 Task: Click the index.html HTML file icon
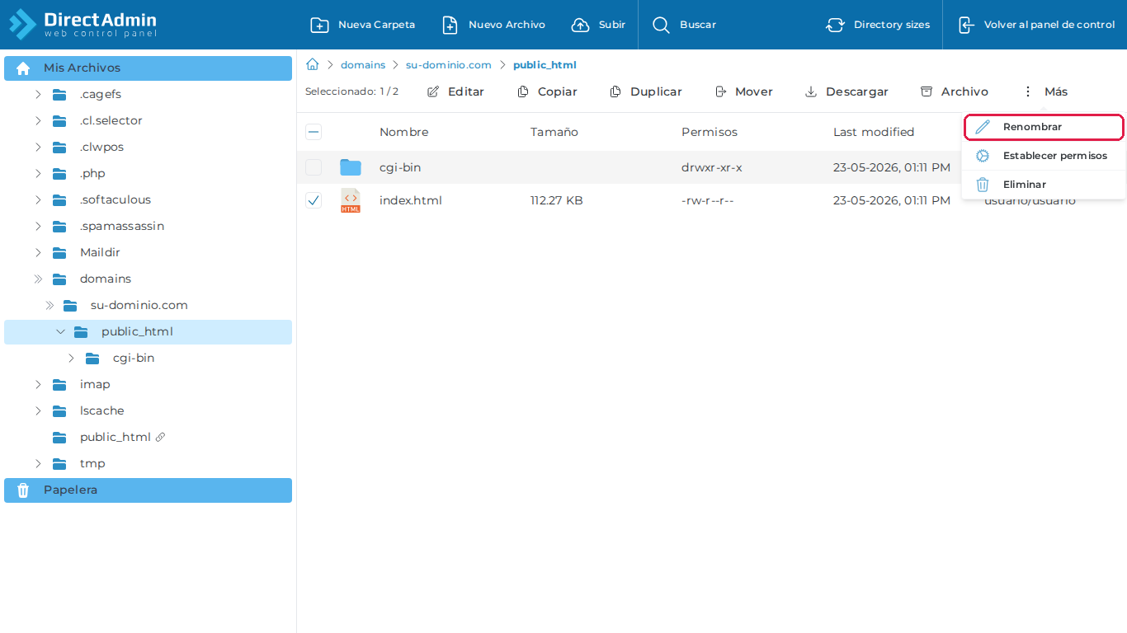pos(351,200)
